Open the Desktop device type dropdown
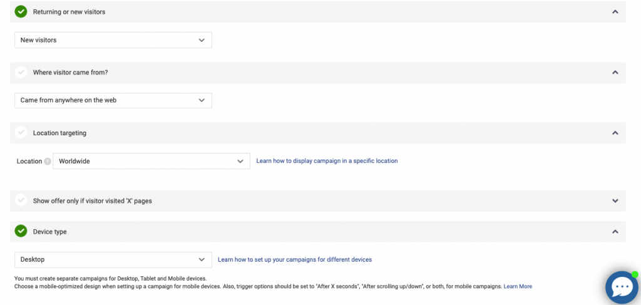This screenshot has height=305, width=641. click(x=113, y=260)
